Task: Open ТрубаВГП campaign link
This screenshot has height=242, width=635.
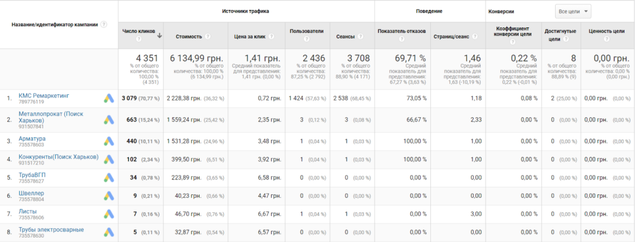Action: [32, 175]
